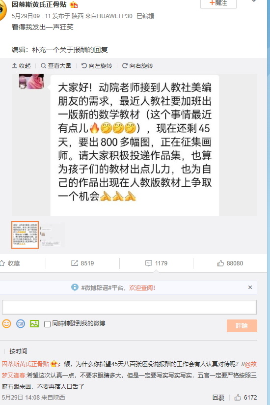The height and width of the screenshot is (405, 270).
Task: Dismiss the 微博辟谣 notice banner
Action: tap(250, 288)
